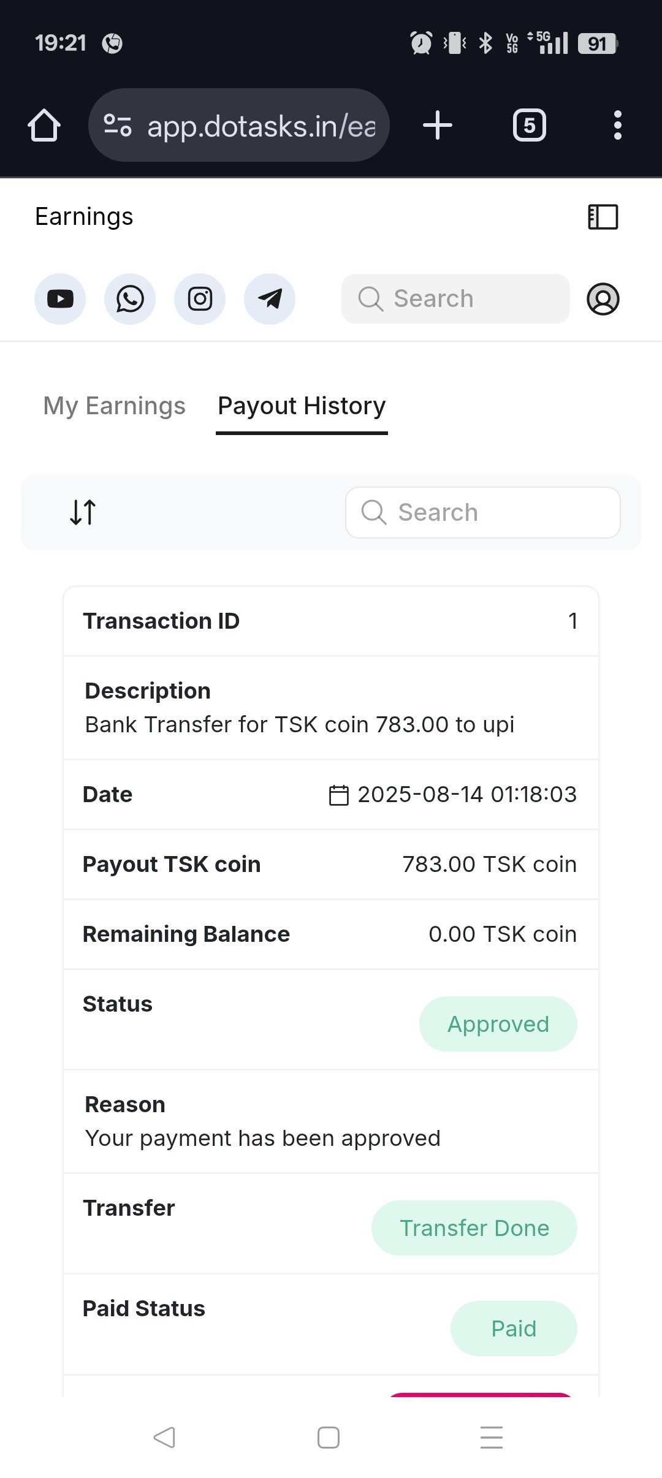The height and width of the screenshot is (1478, 662).
Task: Focus the payout history Search box
Action: (483, 512)
